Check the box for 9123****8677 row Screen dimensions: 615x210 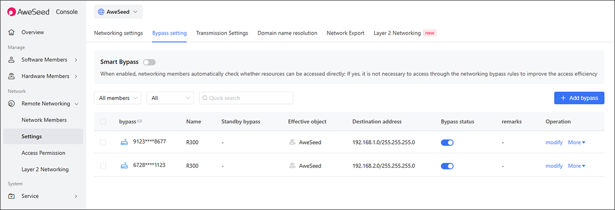pos(103,142)
